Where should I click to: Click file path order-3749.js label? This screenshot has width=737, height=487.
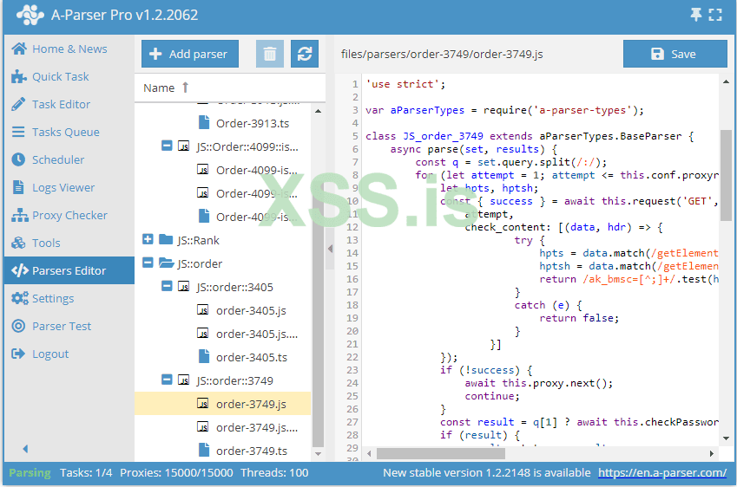pyautogui.click(x=442, y=55)
